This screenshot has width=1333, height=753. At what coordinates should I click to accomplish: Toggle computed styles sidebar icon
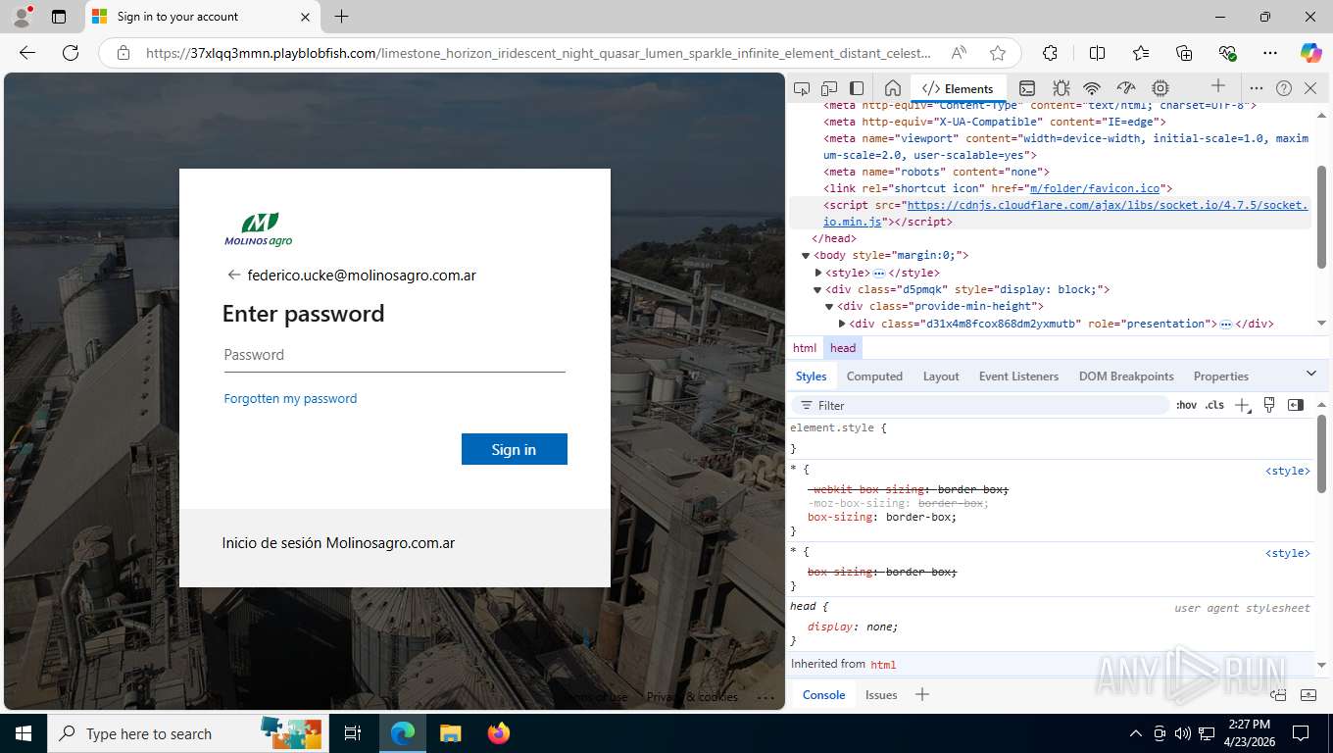pos(1296,405)
